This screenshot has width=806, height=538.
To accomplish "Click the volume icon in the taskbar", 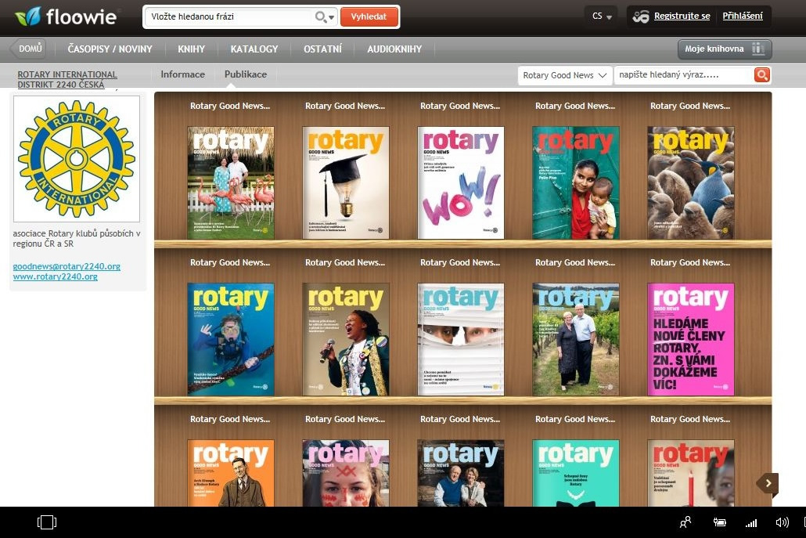I will pyautogui.click(x=781, y=522).
